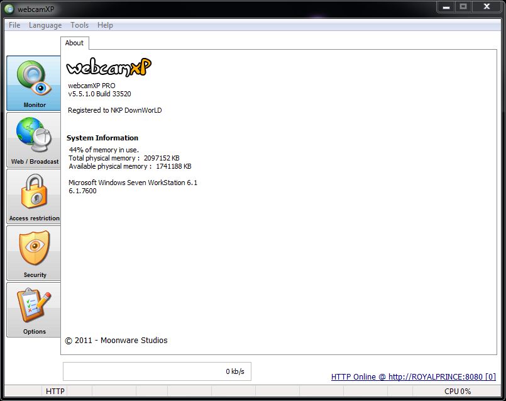
Task: Click 'Registered to NKP DownWorLD' text
Action: coord(114,110)
